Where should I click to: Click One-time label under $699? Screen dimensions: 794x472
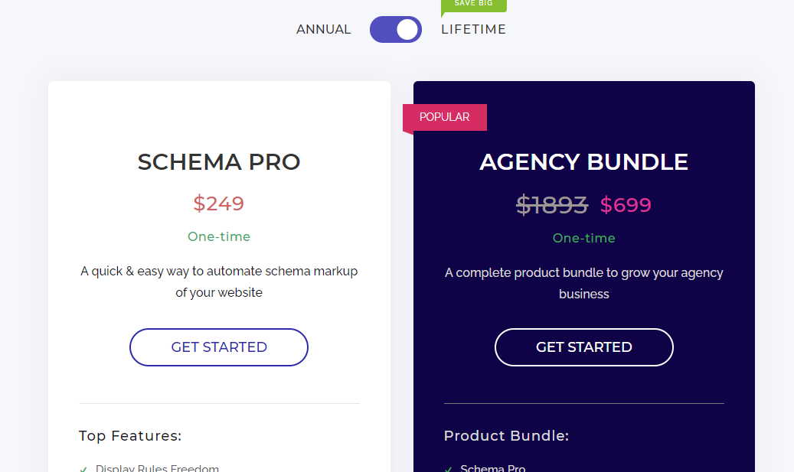(x=583, y=239)
